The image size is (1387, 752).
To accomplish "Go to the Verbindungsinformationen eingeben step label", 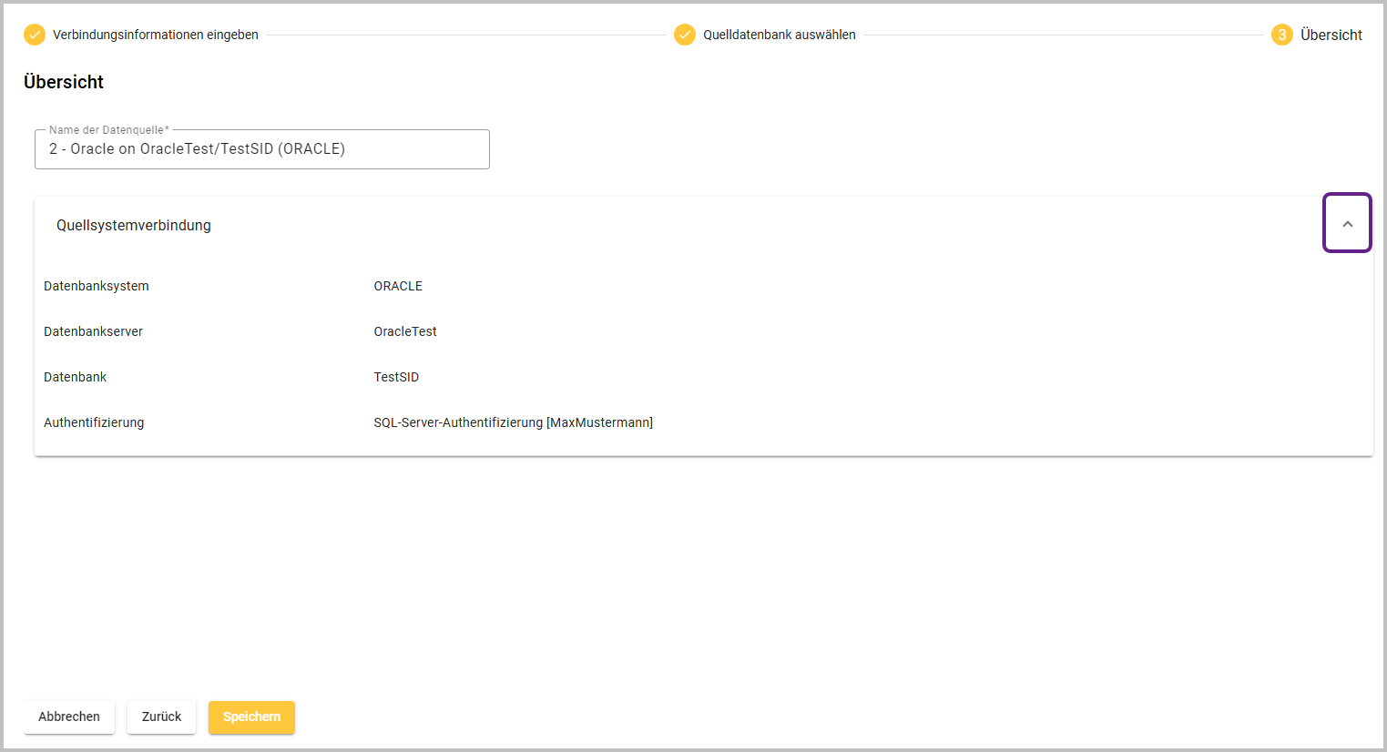I will [156, 35].
